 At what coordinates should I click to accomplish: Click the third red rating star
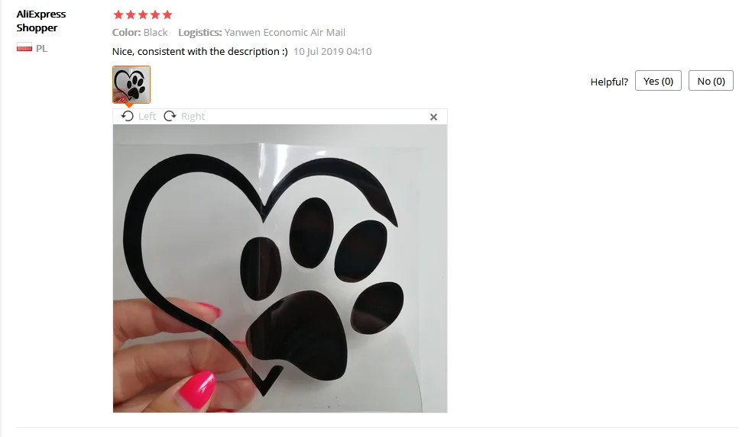[x=143, y=14]
